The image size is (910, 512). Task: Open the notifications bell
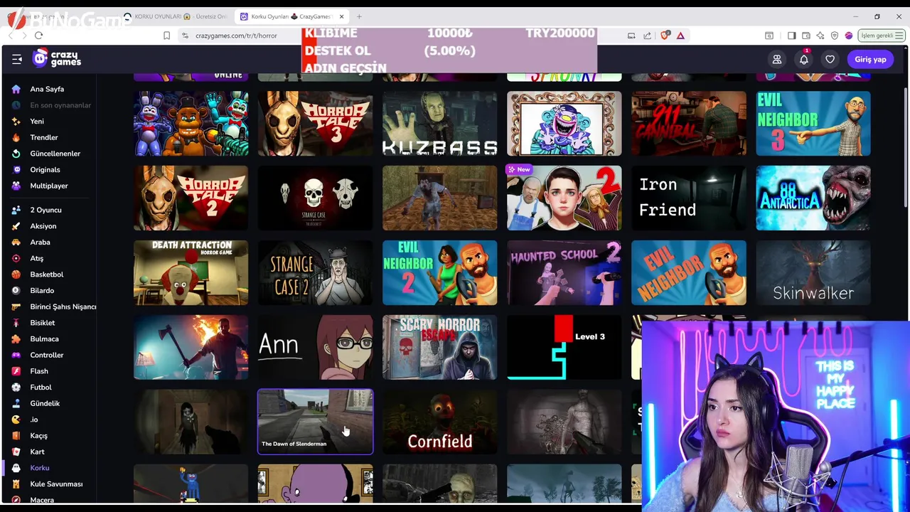click(x=803, y=60)
